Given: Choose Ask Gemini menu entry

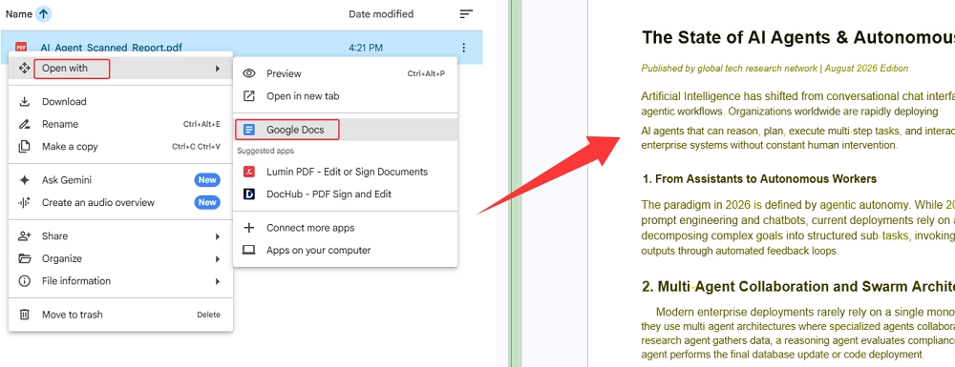Looking at the screenshot, I should [120, 180].
